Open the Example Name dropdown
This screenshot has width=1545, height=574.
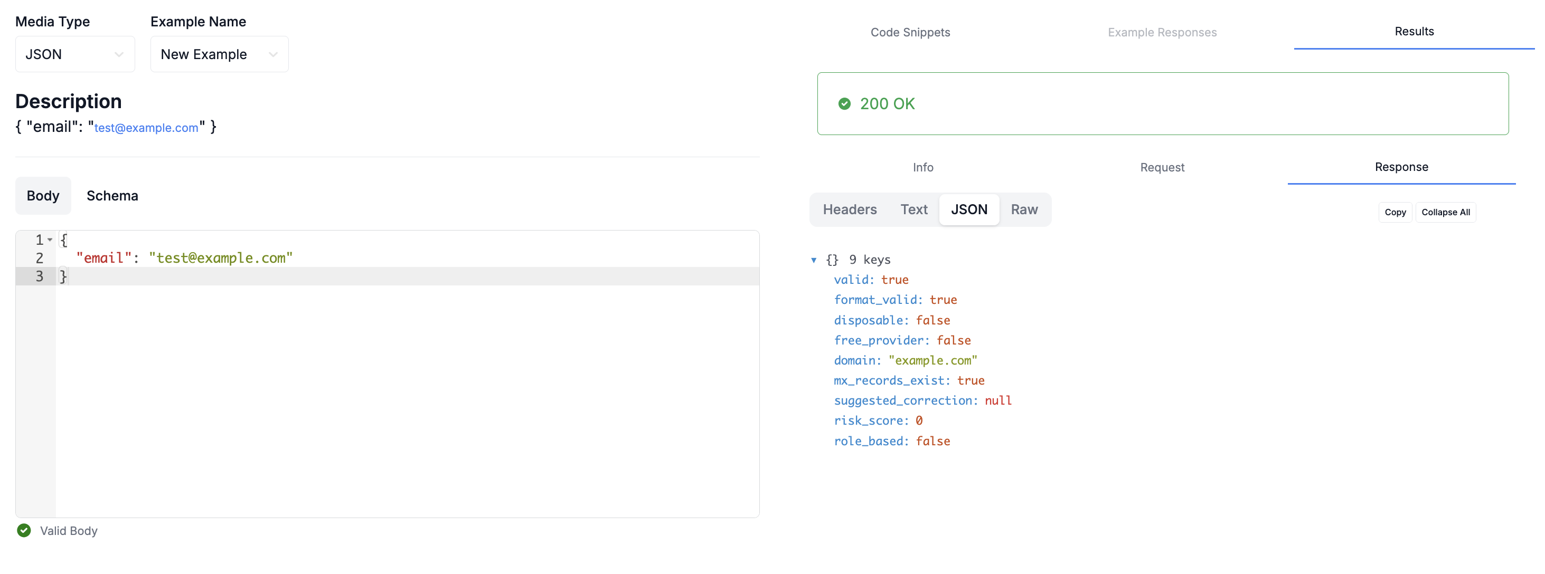point(219,54)
